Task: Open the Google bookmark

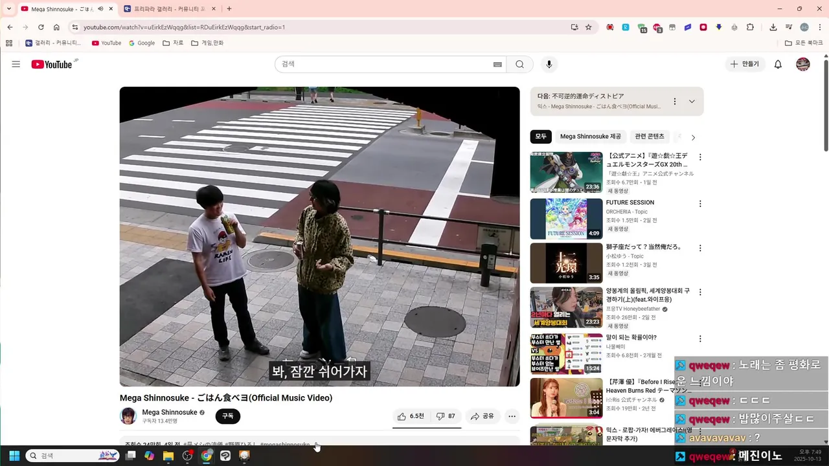Action: (142, 43)
